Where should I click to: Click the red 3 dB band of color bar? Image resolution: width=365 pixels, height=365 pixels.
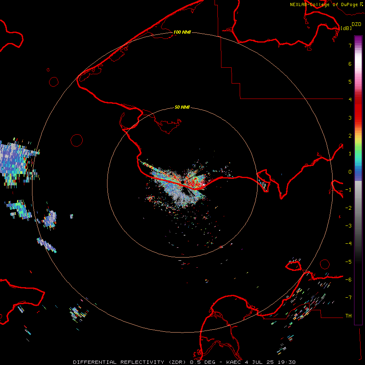(358, 118)
